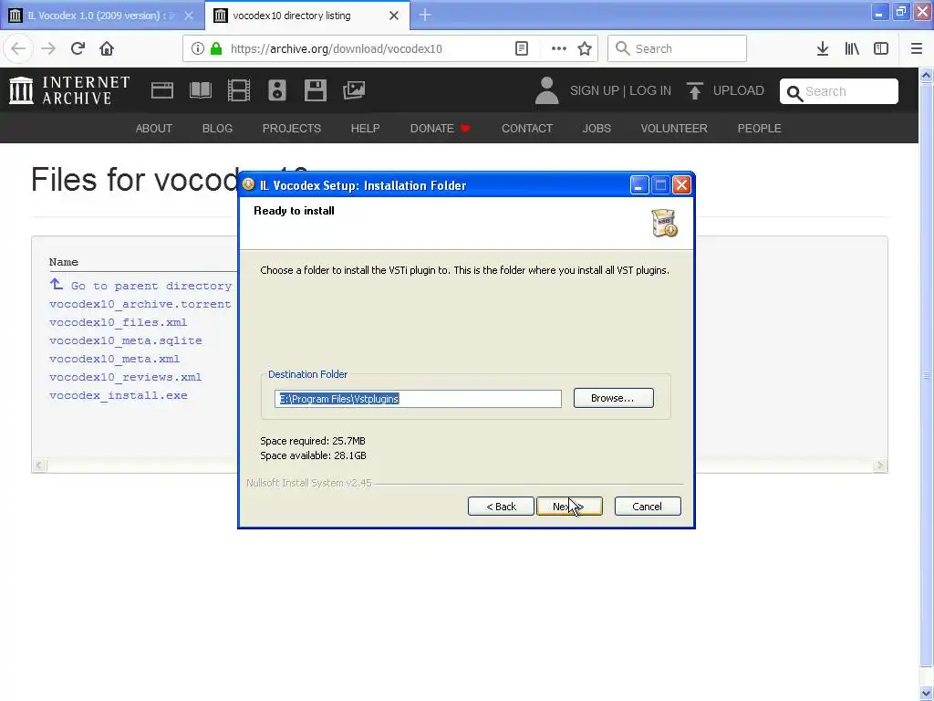934x701 pixels.
Task: Click the upload arrow icon
Action: (694, 90)
